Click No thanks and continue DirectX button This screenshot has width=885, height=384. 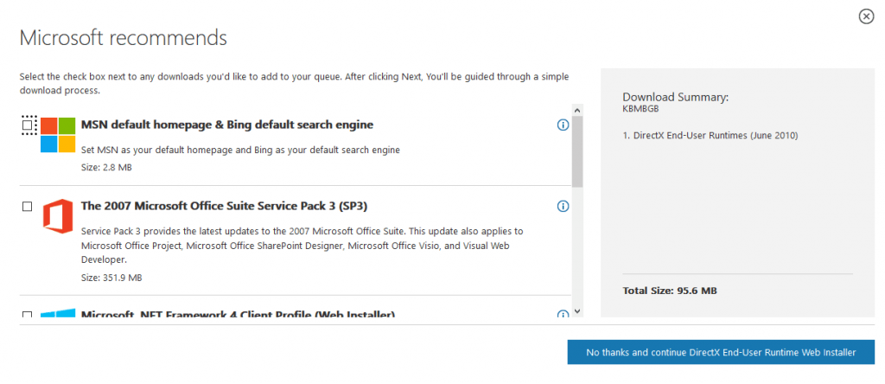coord(721,352)
